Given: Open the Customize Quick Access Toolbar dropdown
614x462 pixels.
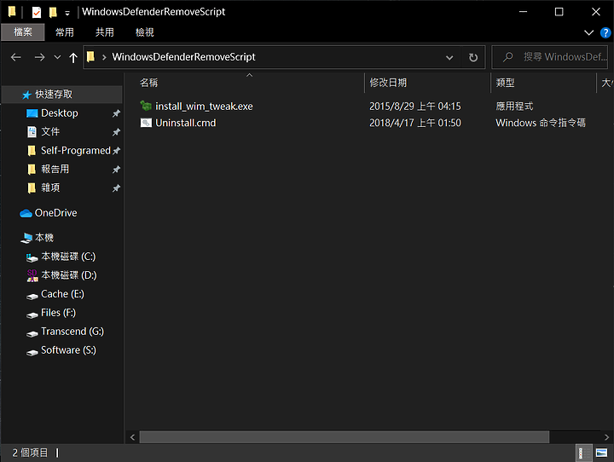Looking at the screenshot, I should click(x=67, y=14).
